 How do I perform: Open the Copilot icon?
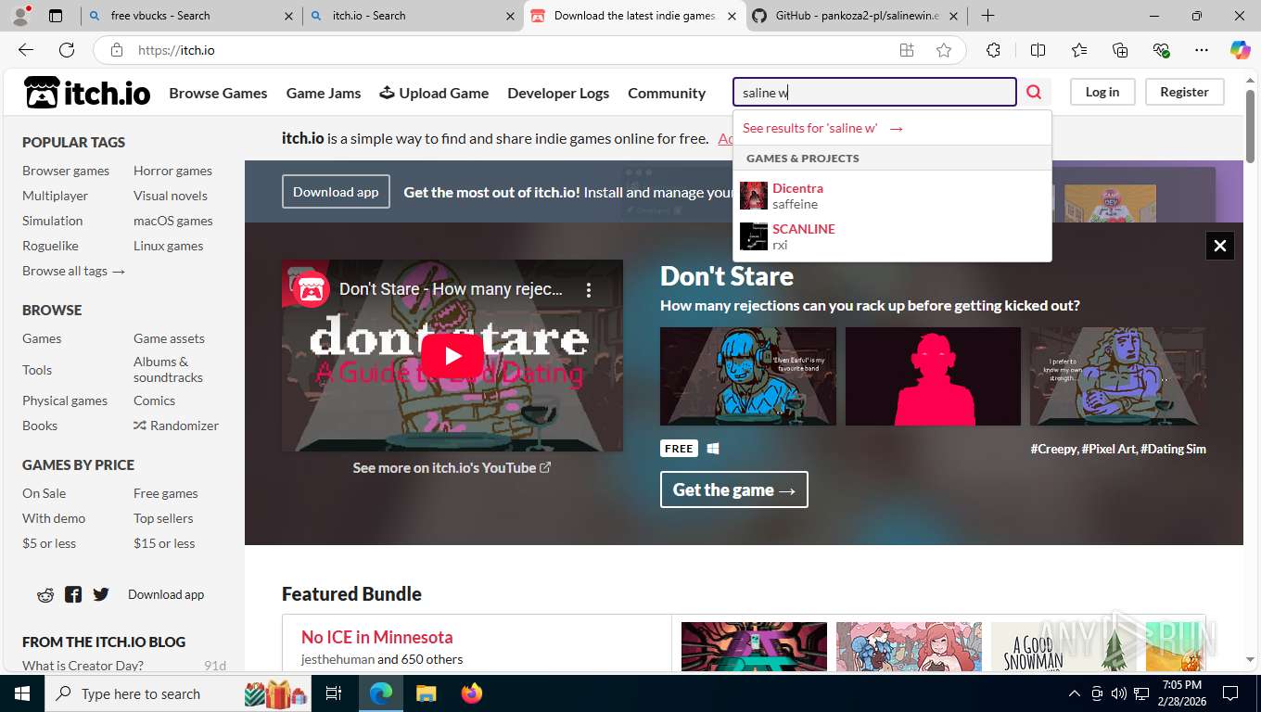[1240, 50]
